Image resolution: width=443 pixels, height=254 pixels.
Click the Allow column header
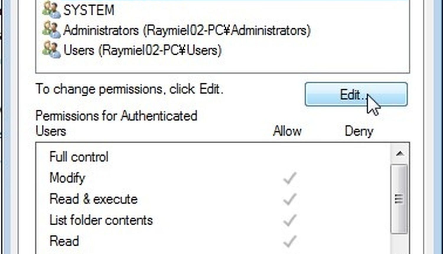point(287,131)
